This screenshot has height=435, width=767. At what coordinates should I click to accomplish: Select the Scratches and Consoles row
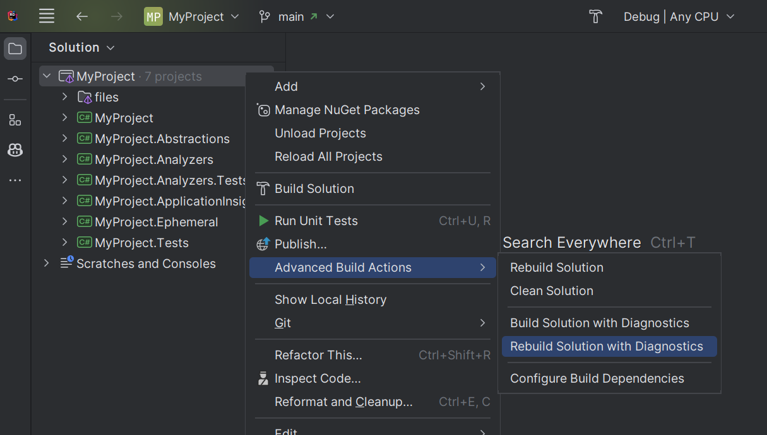142,264
